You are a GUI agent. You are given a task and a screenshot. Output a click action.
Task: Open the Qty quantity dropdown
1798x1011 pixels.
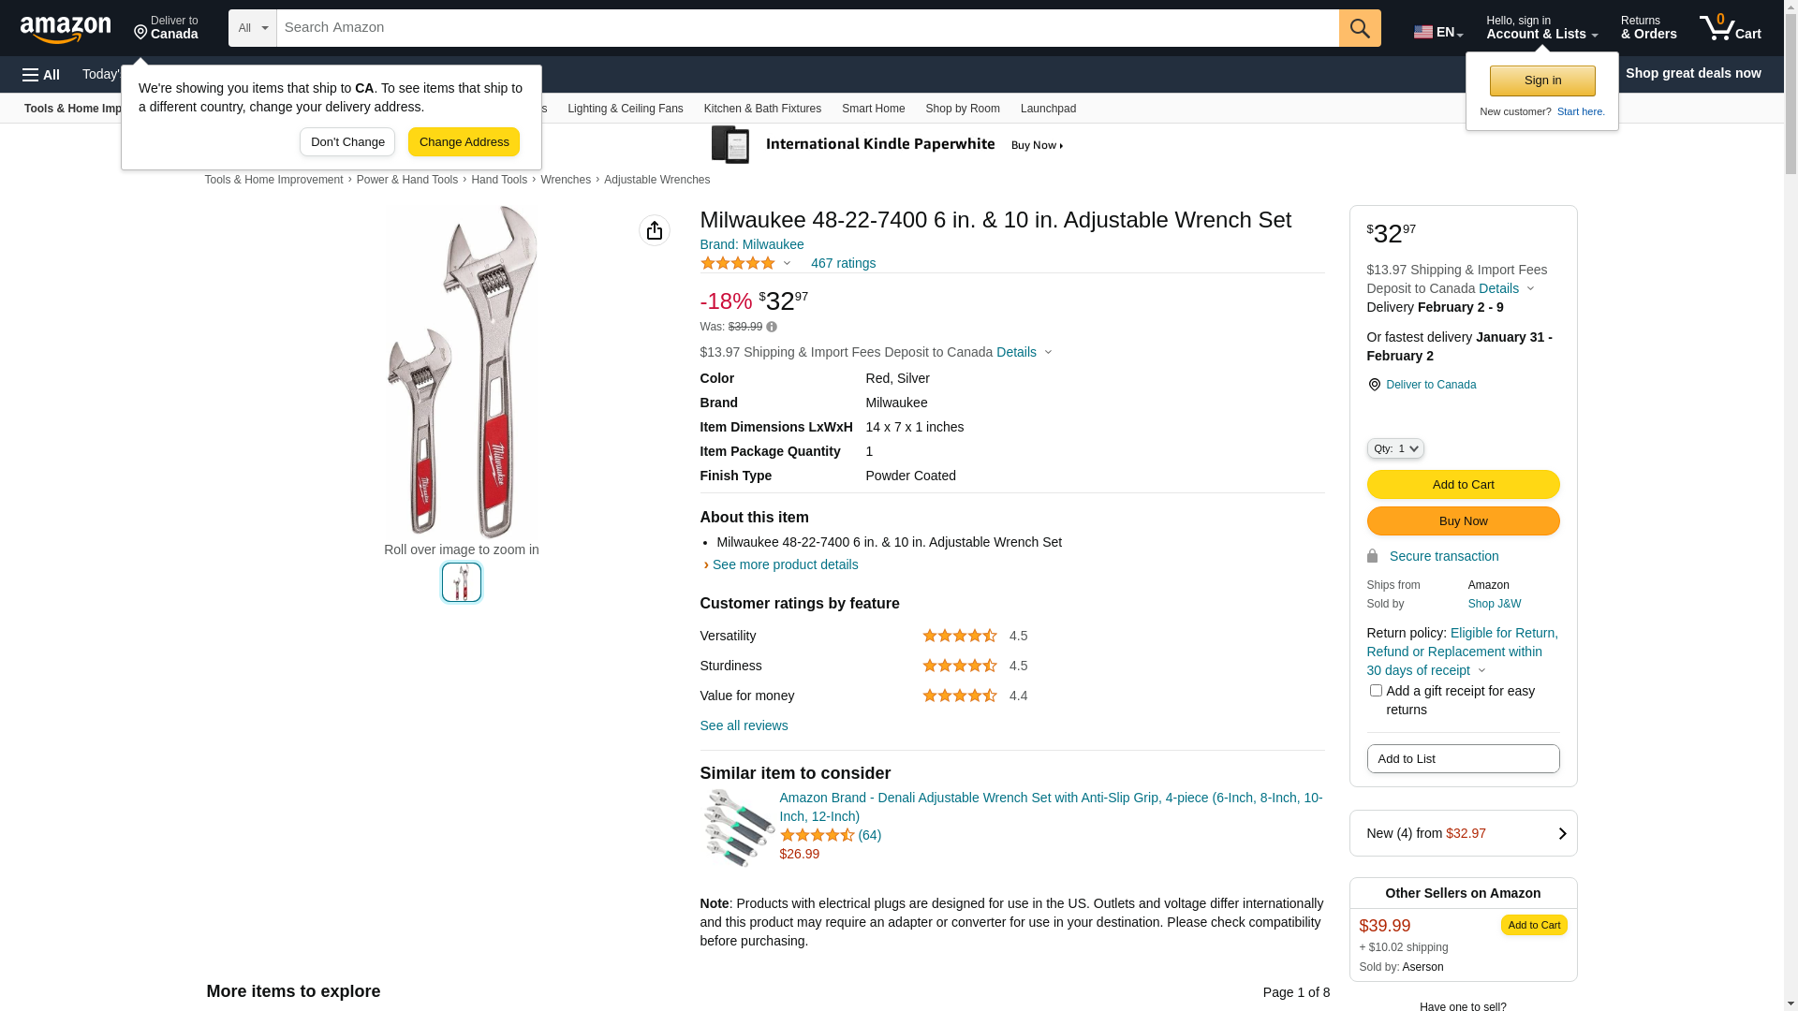tap(1395, 449)
